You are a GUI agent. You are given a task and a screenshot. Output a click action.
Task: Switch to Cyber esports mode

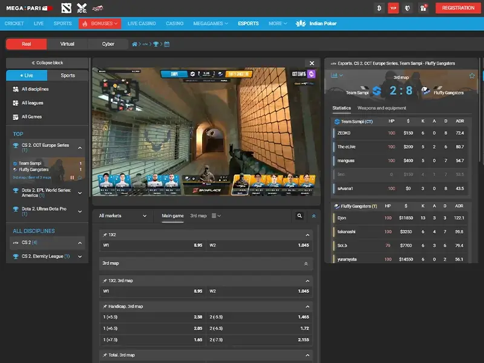(108, 44)
